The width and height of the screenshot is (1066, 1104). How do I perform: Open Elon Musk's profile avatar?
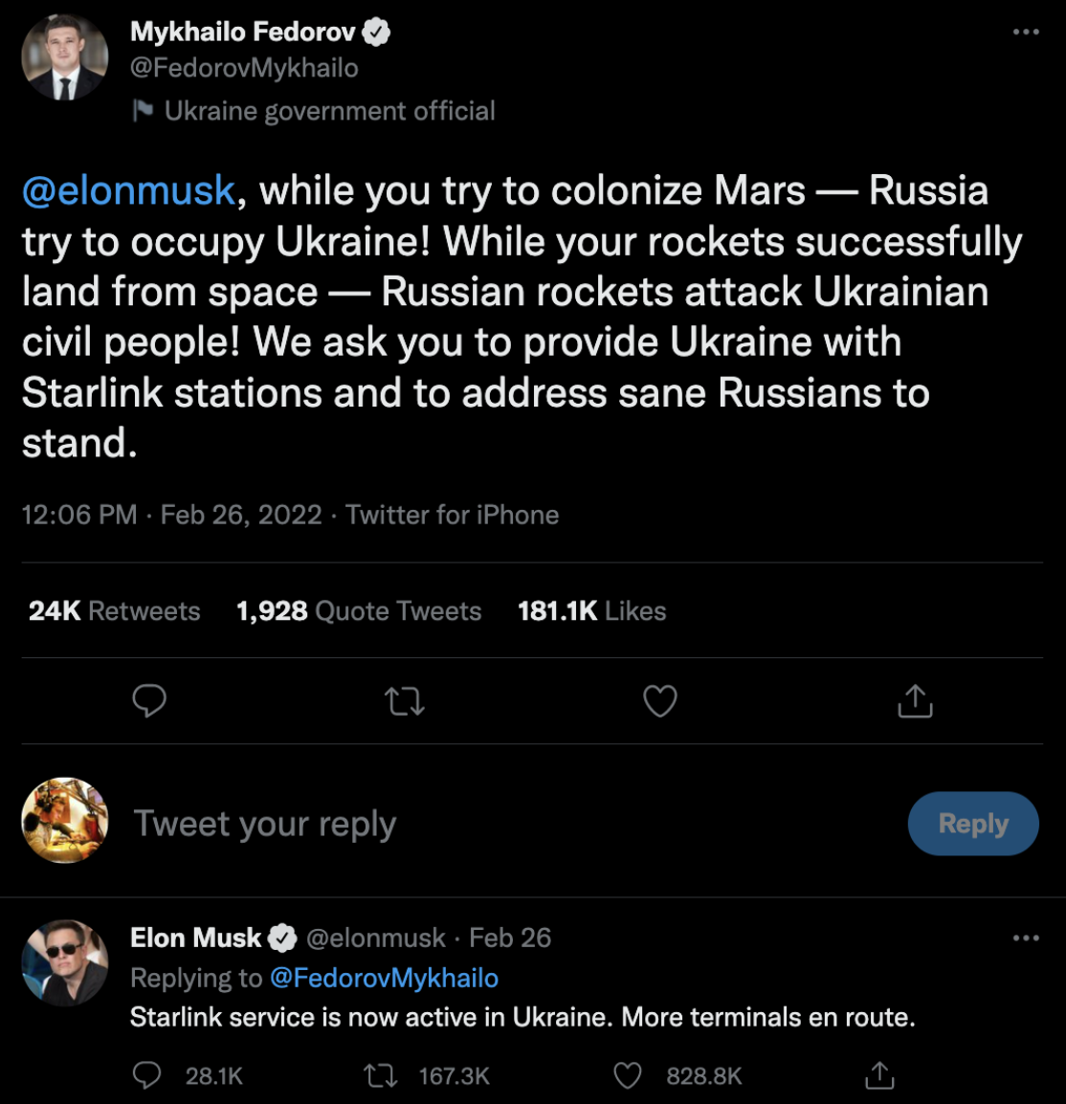[65, 962]
